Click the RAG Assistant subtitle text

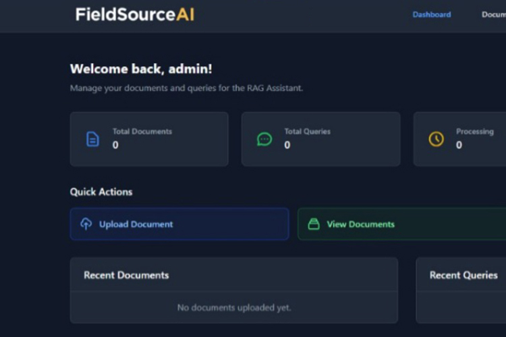186,88
